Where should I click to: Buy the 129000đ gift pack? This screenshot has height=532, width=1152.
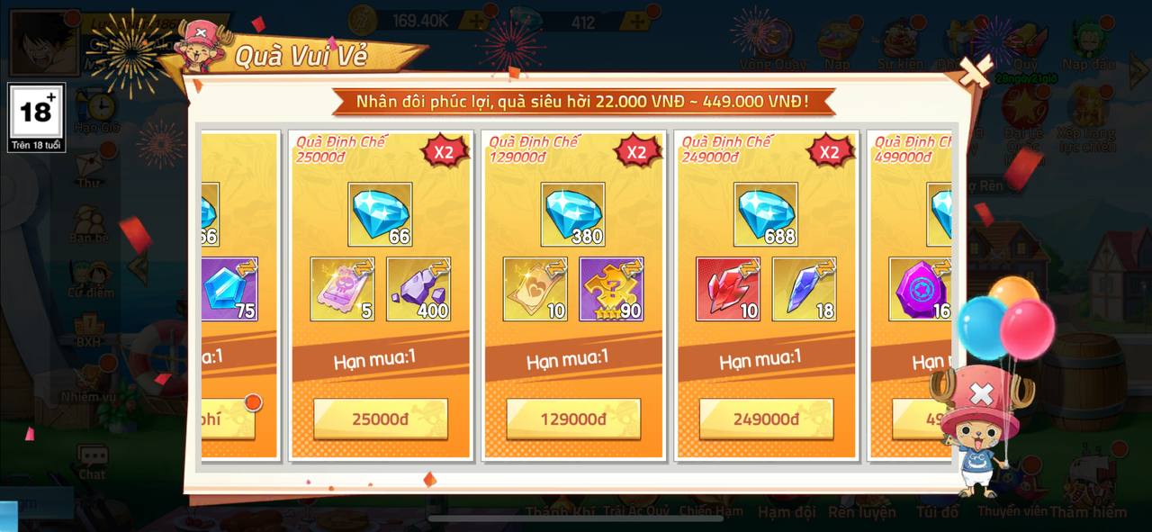573,419
